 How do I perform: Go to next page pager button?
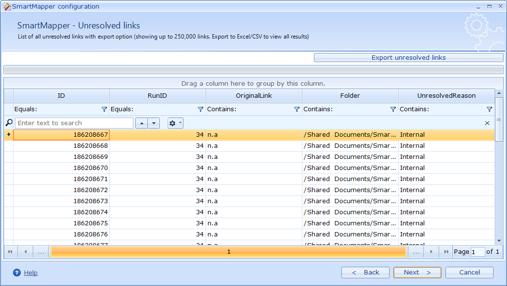click(x=431, y=252)
